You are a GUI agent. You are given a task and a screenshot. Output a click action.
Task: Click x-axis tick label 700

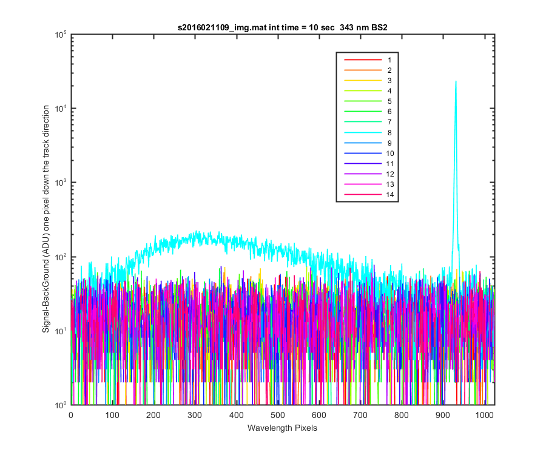tap(360, 415)
